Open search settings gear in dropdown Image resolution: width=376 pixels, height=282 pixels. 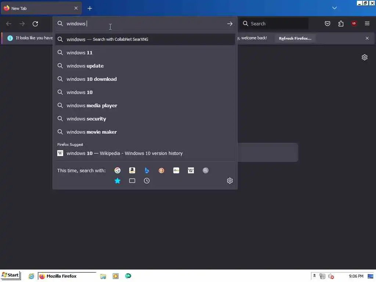[x=230, y=181]
